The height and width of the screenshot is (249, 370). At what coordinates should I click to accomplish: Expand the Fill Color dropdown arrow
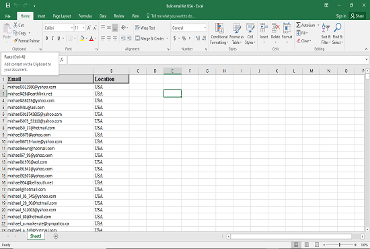(87, 38)
